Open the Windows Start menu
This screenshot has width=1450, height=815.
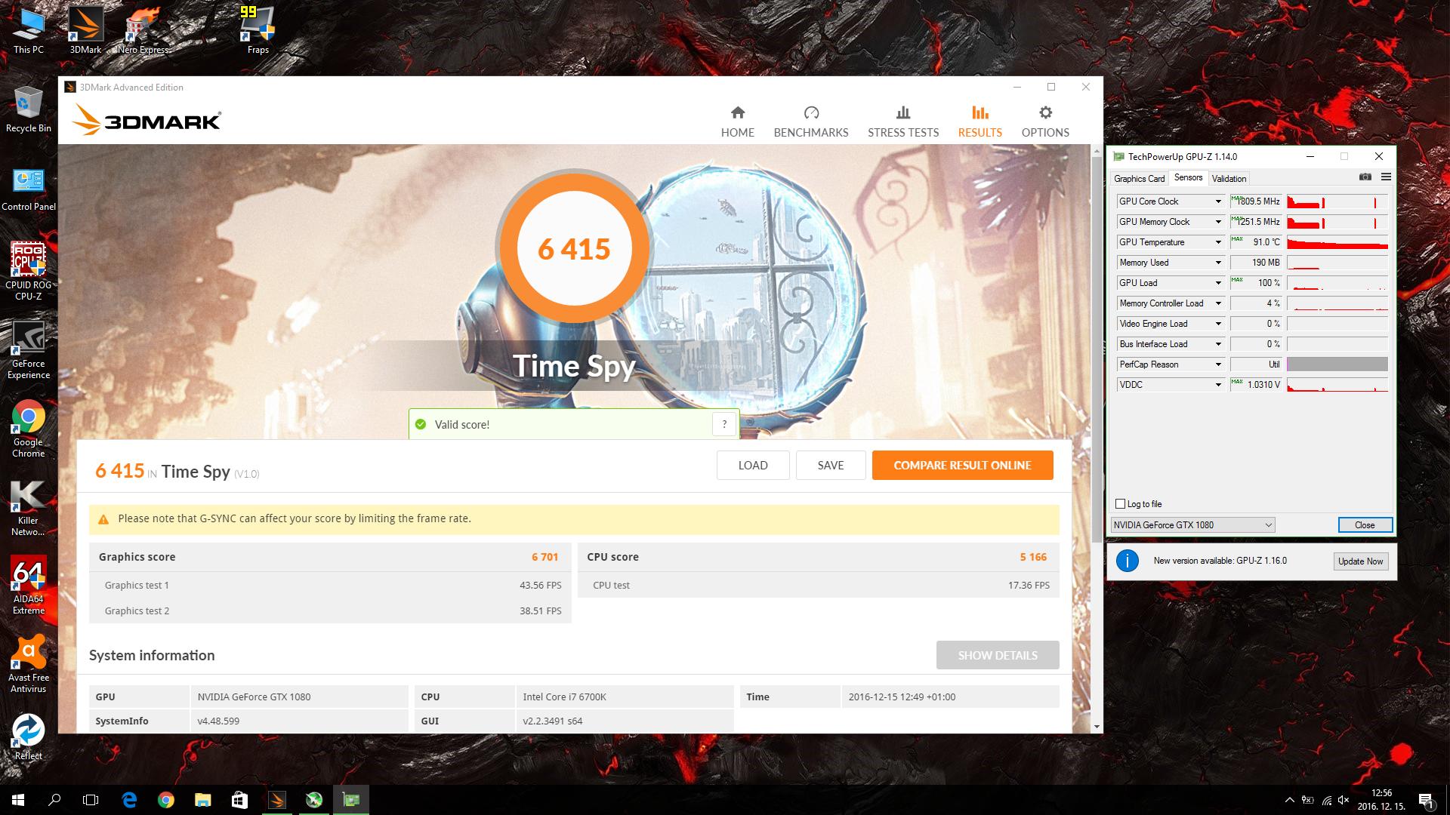click(18, 800)
